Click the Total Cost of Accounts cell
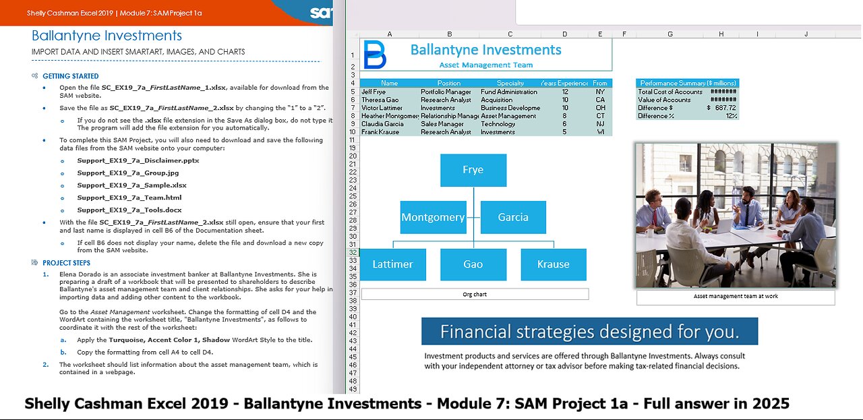This screenshot has height=420, width=863. click(669, 92)
